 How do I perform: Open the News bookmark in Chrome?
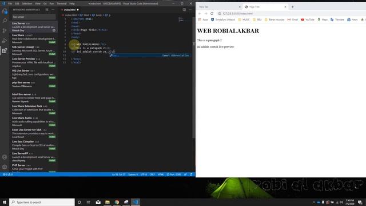(352, 19)
